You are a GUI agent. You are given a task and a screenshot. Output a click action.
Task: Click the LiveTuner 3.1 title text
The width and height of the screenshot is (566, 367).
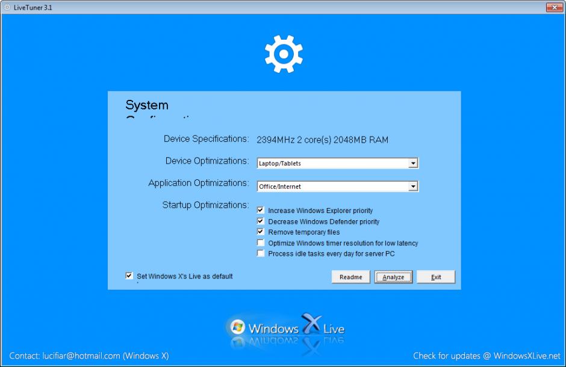click(33, 8)
